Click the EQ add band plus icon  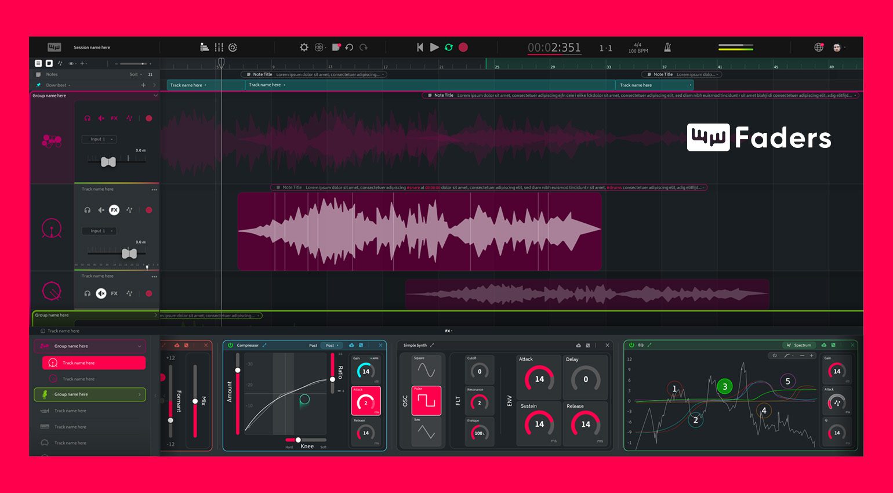(811, 356)
